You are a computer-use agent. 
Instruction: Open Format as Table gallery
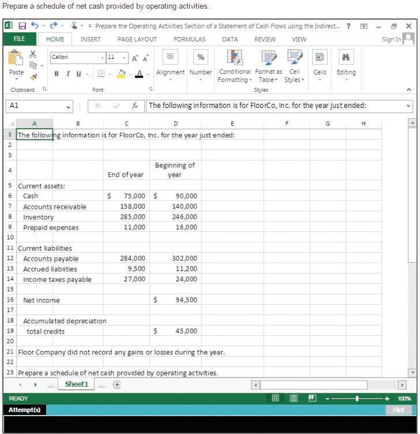pyautogui.click(x=268, y=66)
